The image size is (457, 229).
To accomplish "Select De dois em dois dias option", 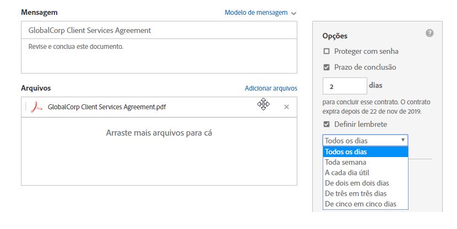I will tap(366, 183).
